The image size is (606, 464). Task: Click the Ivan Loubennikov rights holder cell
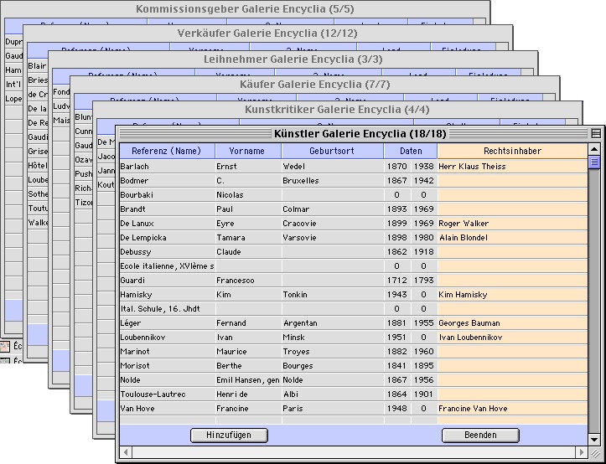[x=512, y=338]
